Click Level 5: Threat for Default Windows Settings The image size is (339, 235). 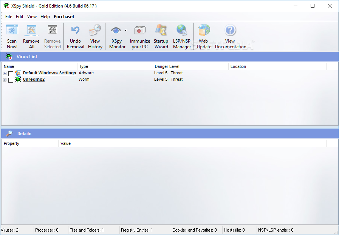pos(169,73)
